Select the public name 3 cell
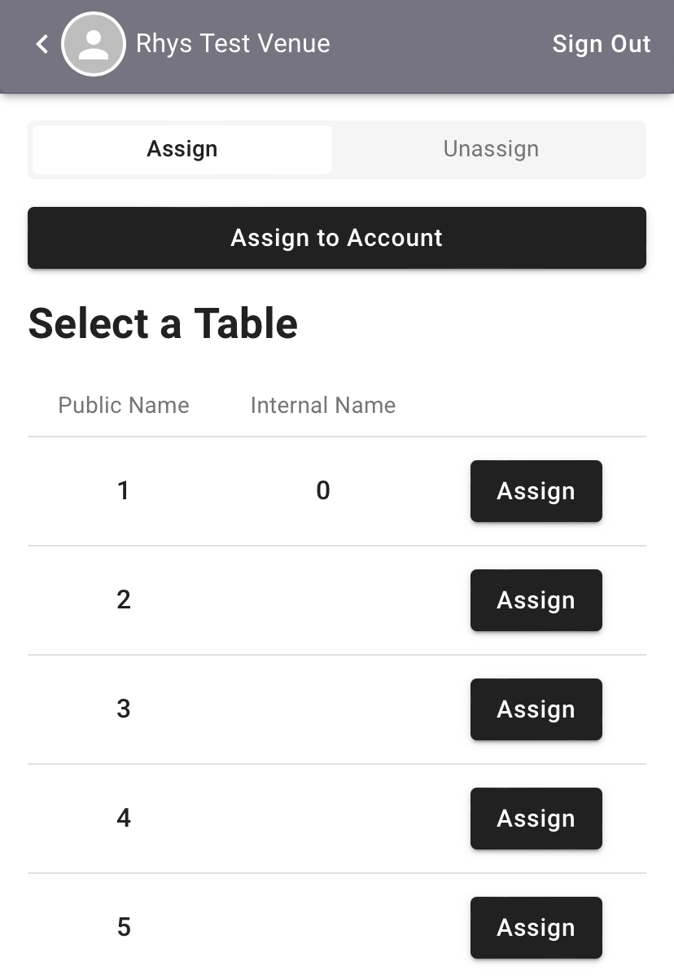Screen dimensions: 674x979 click(124, 709)
